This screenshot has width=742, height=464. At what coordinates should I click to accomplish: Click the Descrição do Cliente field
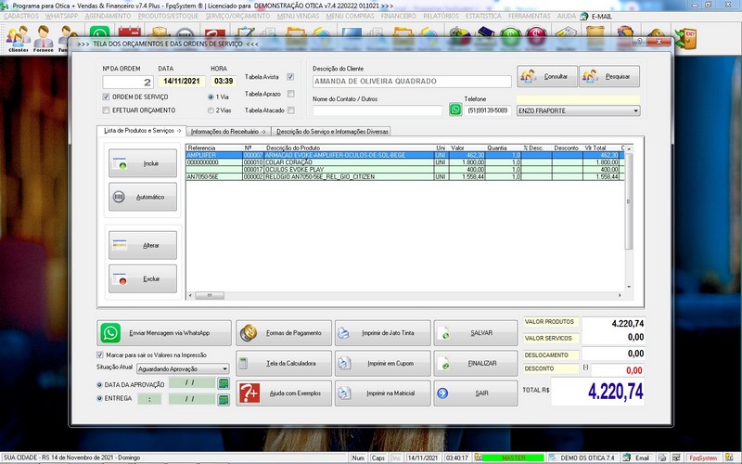(x=412, y=82)
